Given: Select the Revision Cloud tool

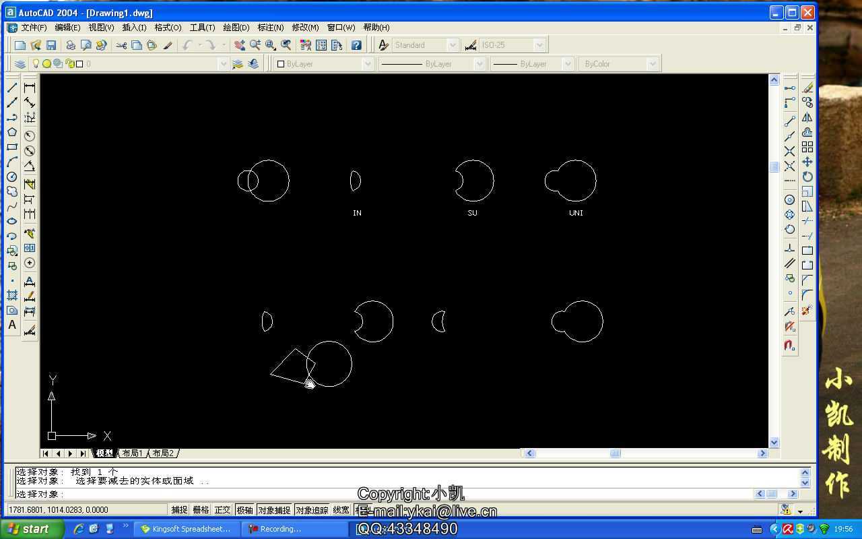Looking at the screenshot, I should [x=12, y=191].
